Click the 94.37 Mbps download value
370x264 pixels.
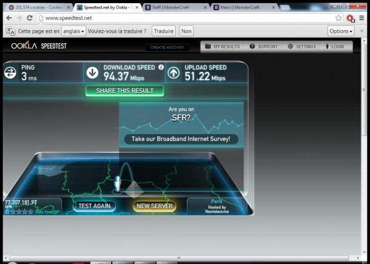pyautogui.click(x=124, y=76)
